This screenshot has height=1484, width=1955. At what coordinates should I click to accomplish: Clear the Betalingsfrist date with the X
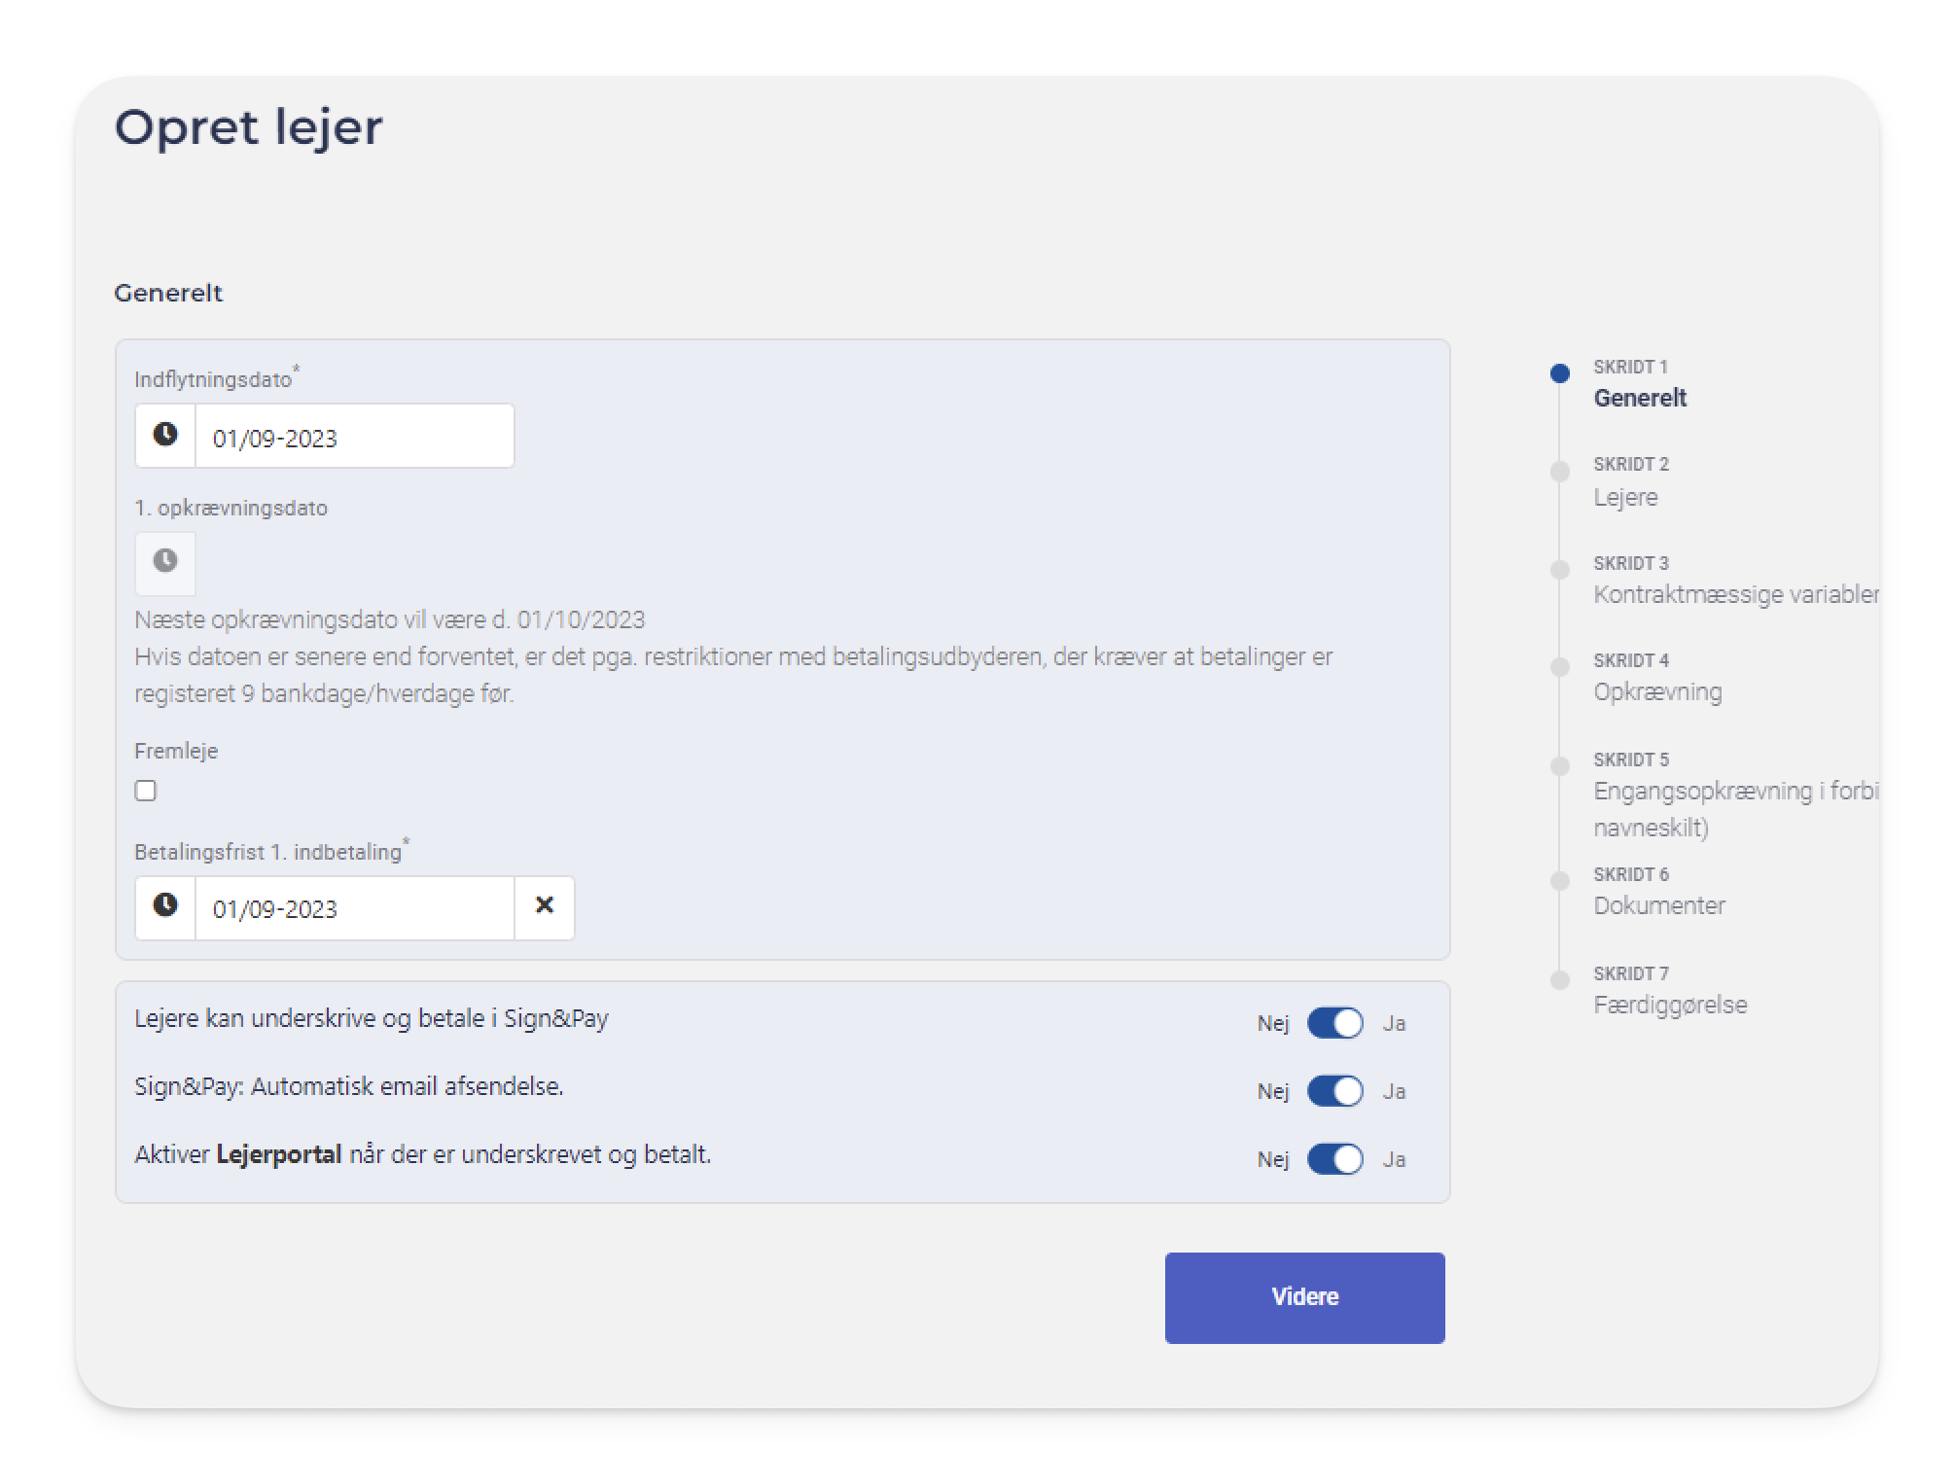[545, 906]
